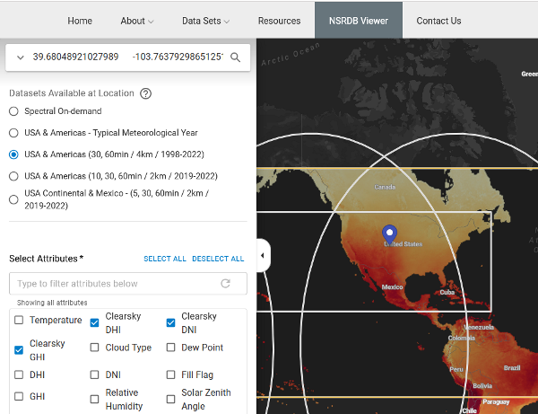Click the longitude field -103.76379
Viewport: 538px width, 414px height.
(178, 57)
